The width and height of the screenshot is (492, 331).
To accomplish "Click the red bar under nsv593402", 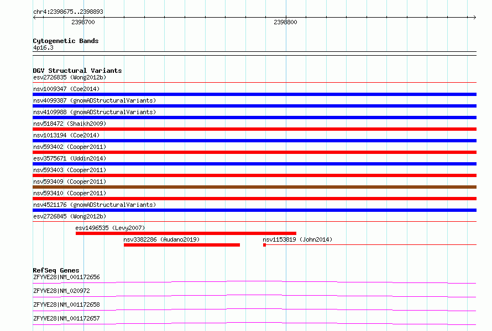I will pos(254,152).
